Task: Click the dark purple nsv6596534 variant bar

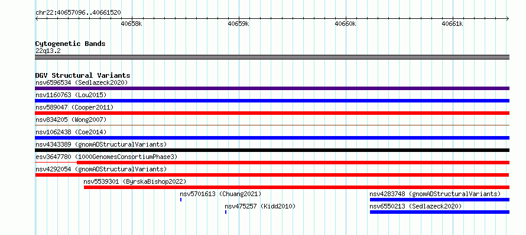Action: pyautogui.click(x=272, y=88)
